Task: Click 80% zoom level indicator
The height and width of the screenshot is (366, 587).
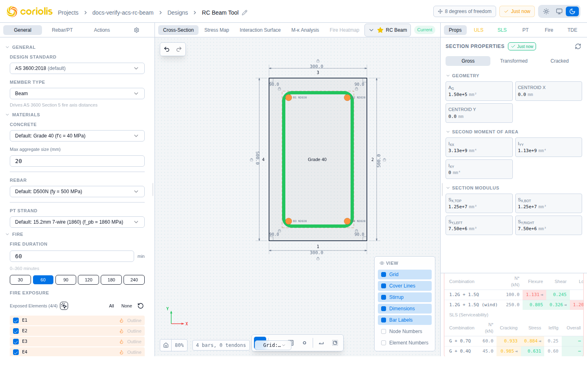Action: pyautogui.click(x=179, y=345)
